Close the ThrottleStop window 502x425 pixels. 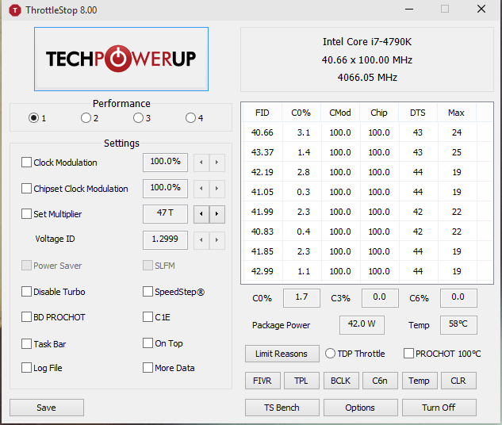point(481,9)
